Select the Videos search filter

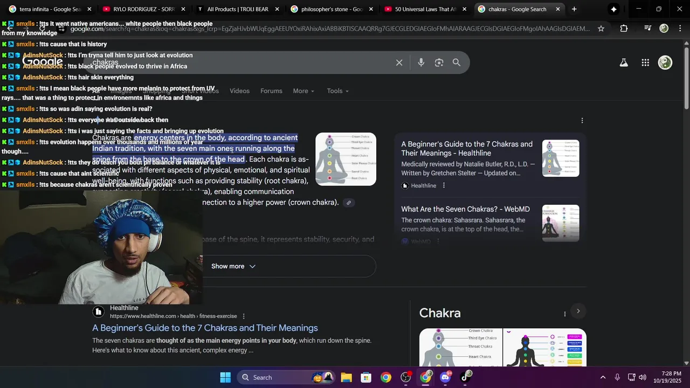pyautogui.click(x=239, y=91)
